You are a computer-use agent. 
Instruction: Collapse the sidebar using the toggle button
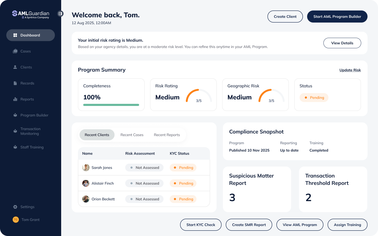tap(60, 14)
